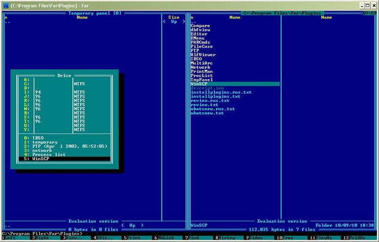
Task: Click the 7 Find key bar button
Action: click(197, 238)
